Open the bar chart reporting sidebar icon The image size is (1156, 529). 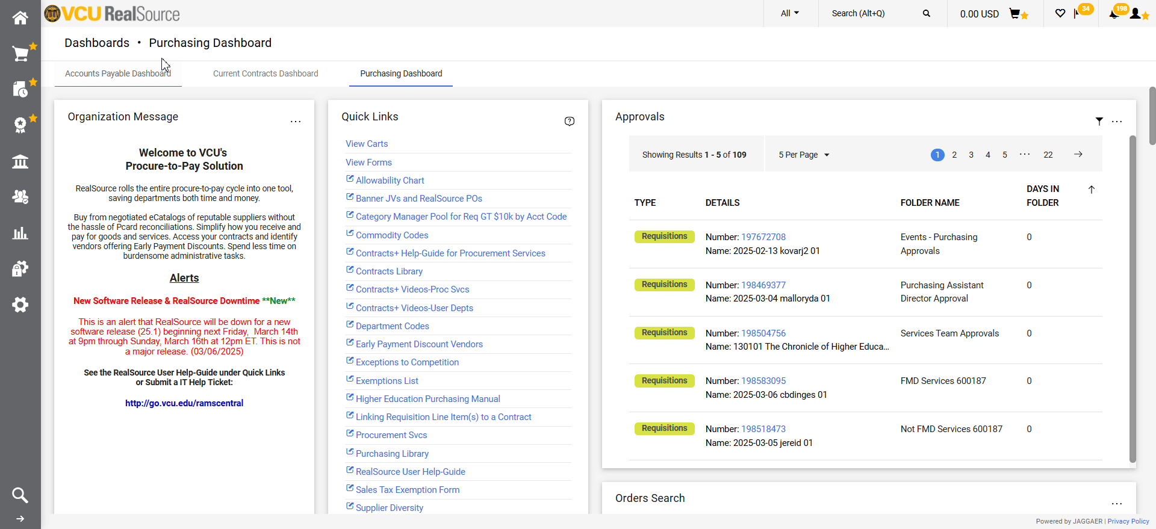(x=20, y=234)
